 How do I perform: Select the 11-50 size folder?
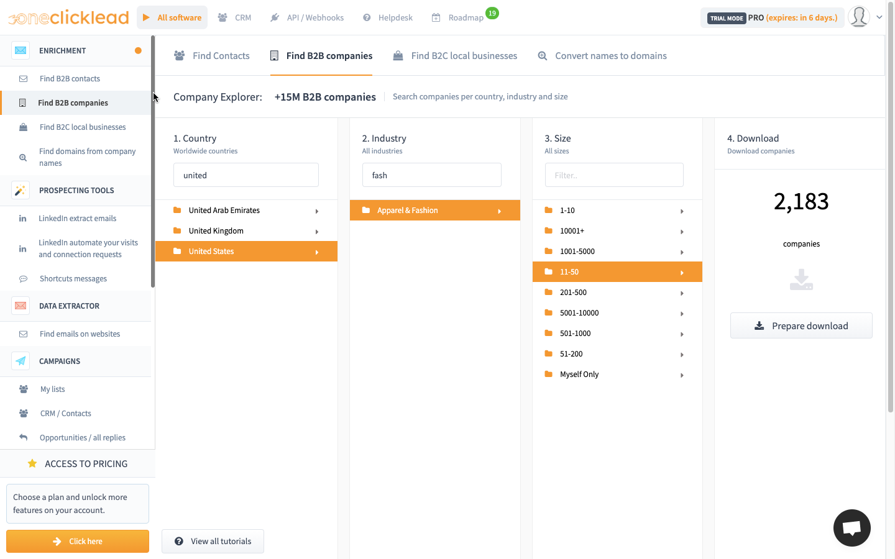[x=617, y=272]
